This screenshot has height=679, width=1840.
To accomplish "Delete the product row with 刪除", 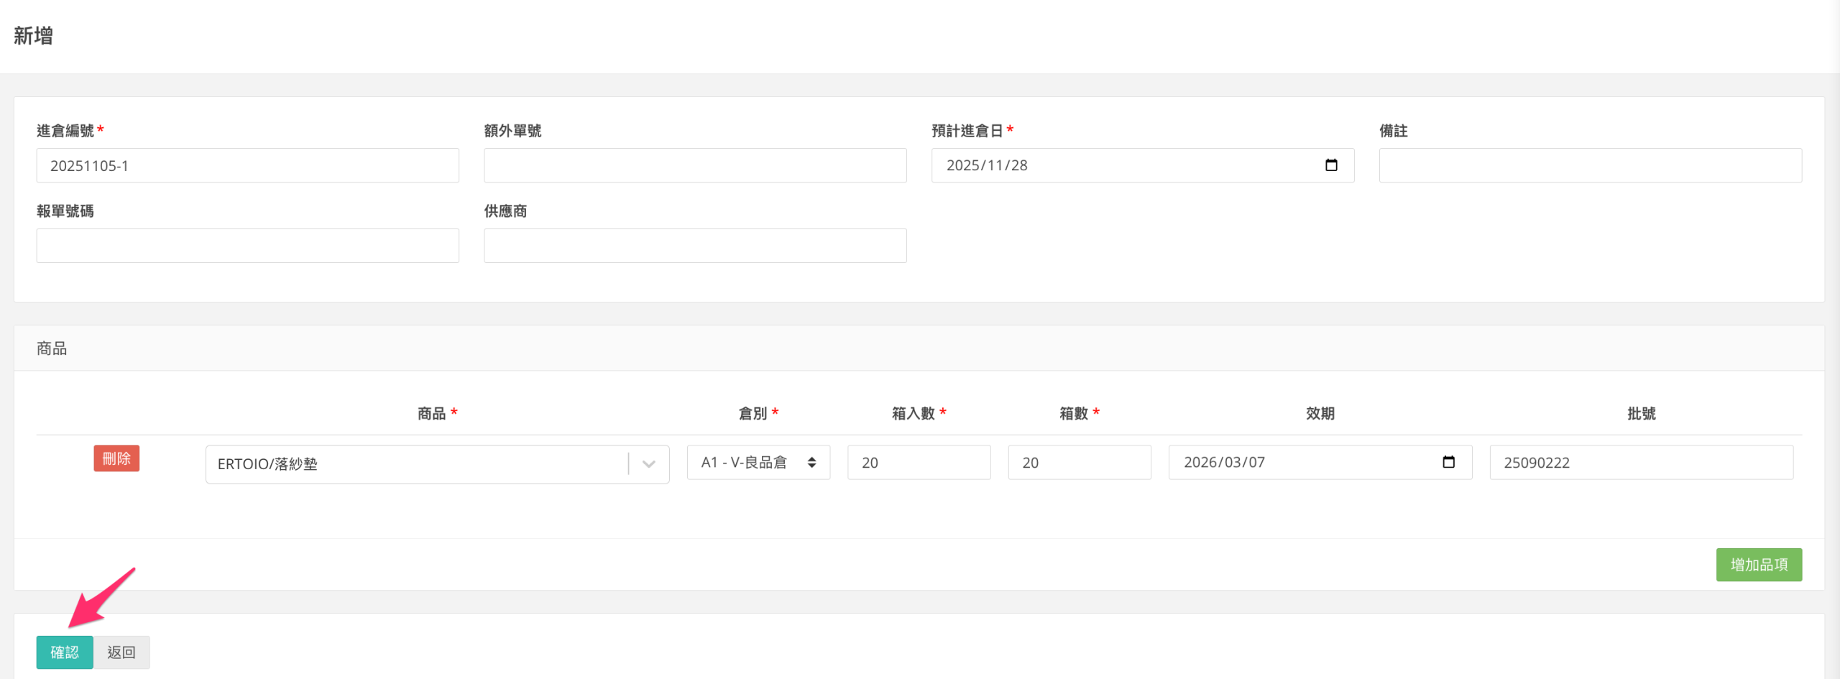I will [116, 458].
